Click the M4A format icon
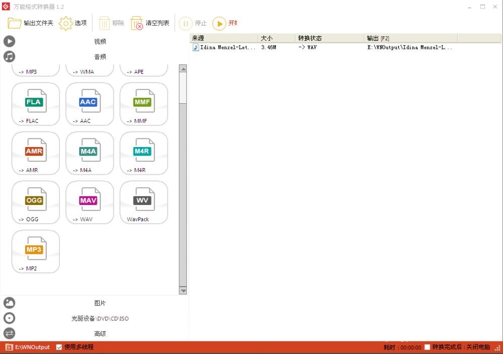Viewport: 503px width, 354px height. 90,153
